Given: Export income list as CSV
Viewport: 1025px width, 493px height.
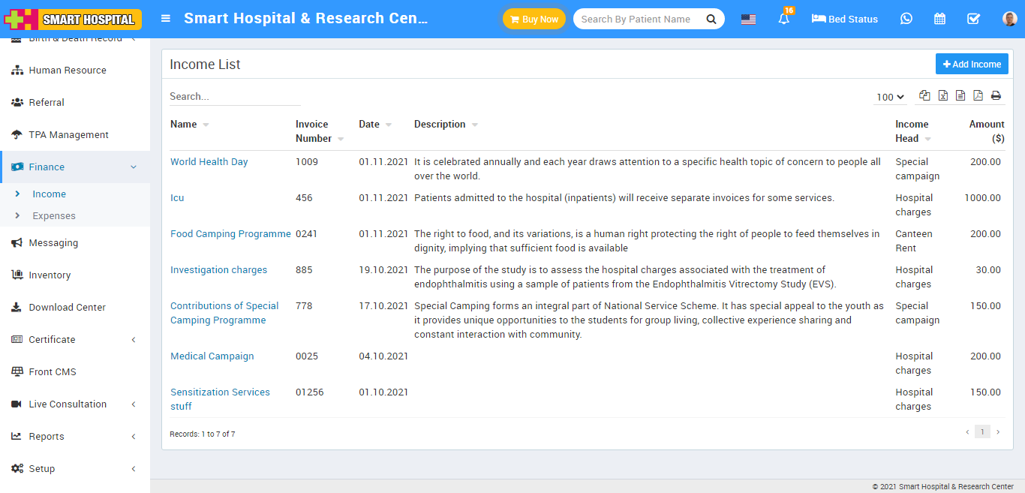Looking at the screenshot, I should [960, 95].
